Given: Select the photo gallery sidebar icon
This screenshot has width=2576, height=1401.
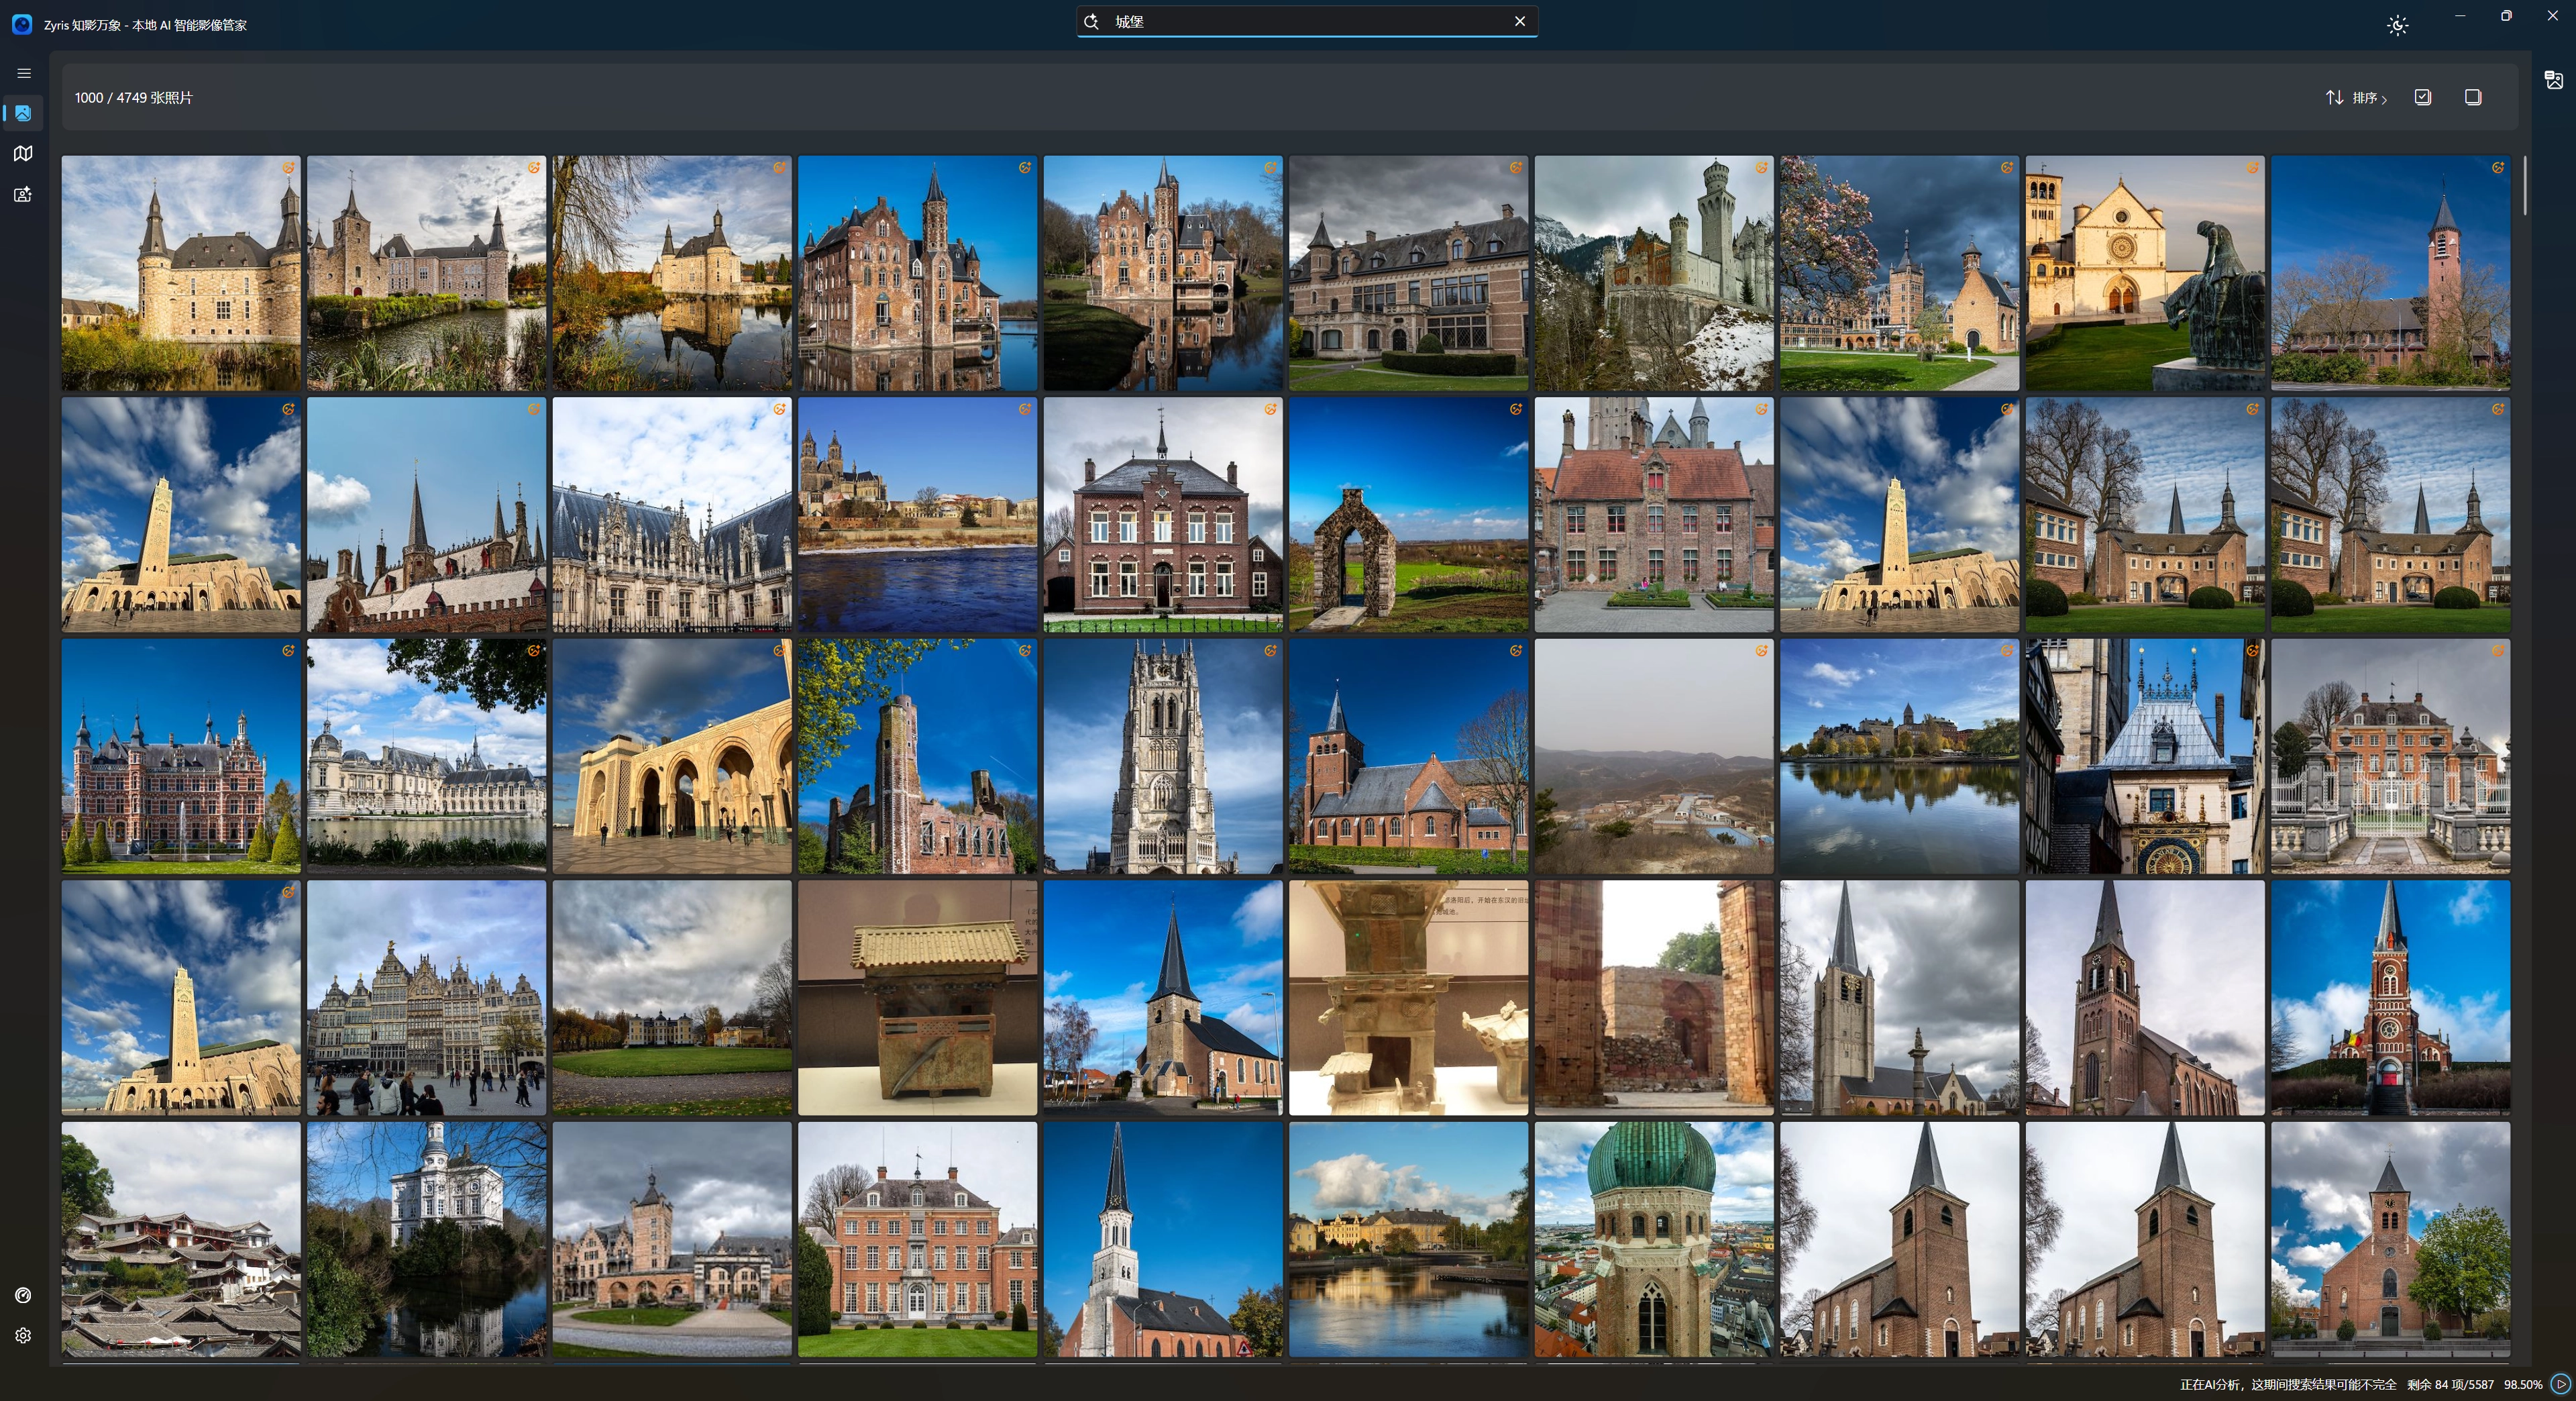Looking at the screenshot, I should [x=23, y=113].
